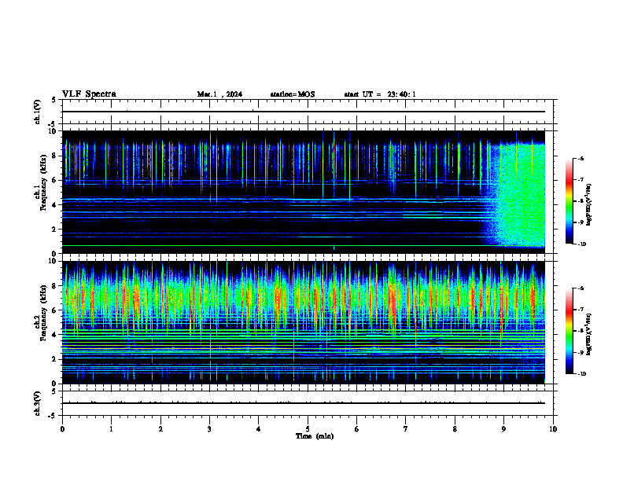Click the red-yellow 7 kHz emission band in ch.2 spectrogram

point(303,298)
